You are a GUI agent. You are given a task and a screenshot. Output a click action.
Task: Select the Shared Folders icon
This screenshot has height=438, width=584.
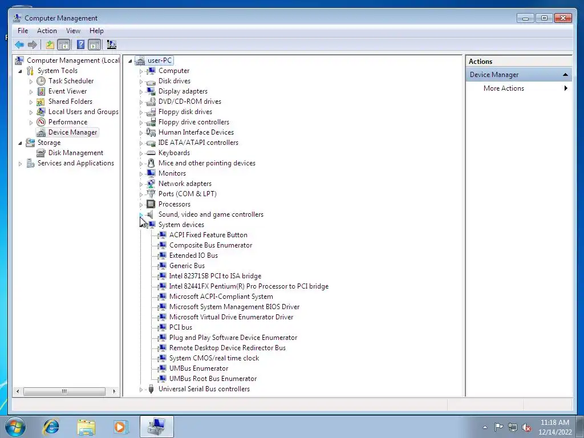click(41, 102)
